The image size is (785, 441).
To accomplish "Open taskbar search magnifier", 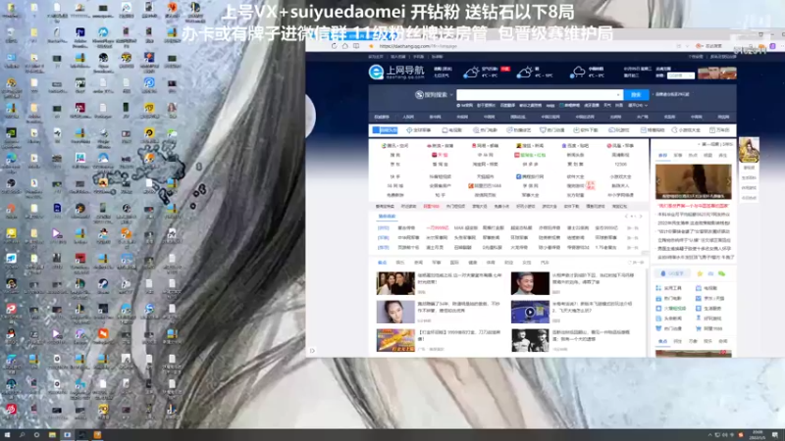I will click(x=22, y=435).
